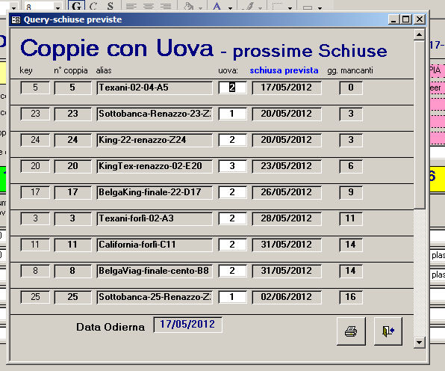Open the font color dropdown arrow
This screenshot has width=445, height=371.
tap(230, 8)
